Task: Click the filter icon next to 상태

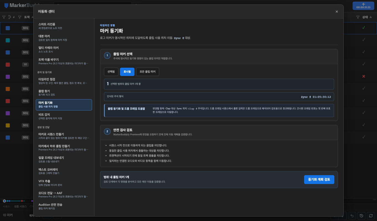Action: pos(358,17)
